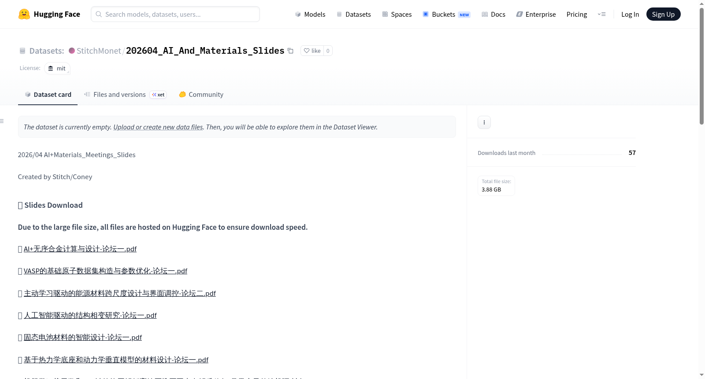
Task: Copy dataset name with the copy icon
Action: tap(290, 51)
